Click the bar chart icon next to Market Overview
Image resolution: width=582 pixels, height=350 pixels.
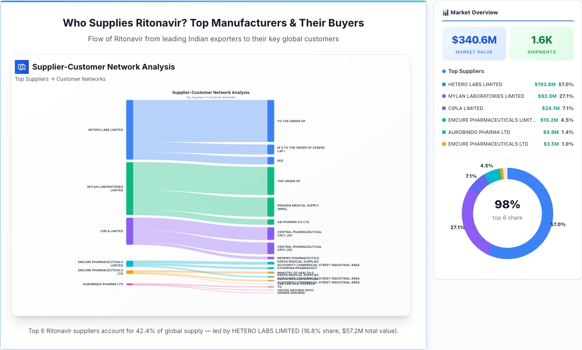point(445,12)
